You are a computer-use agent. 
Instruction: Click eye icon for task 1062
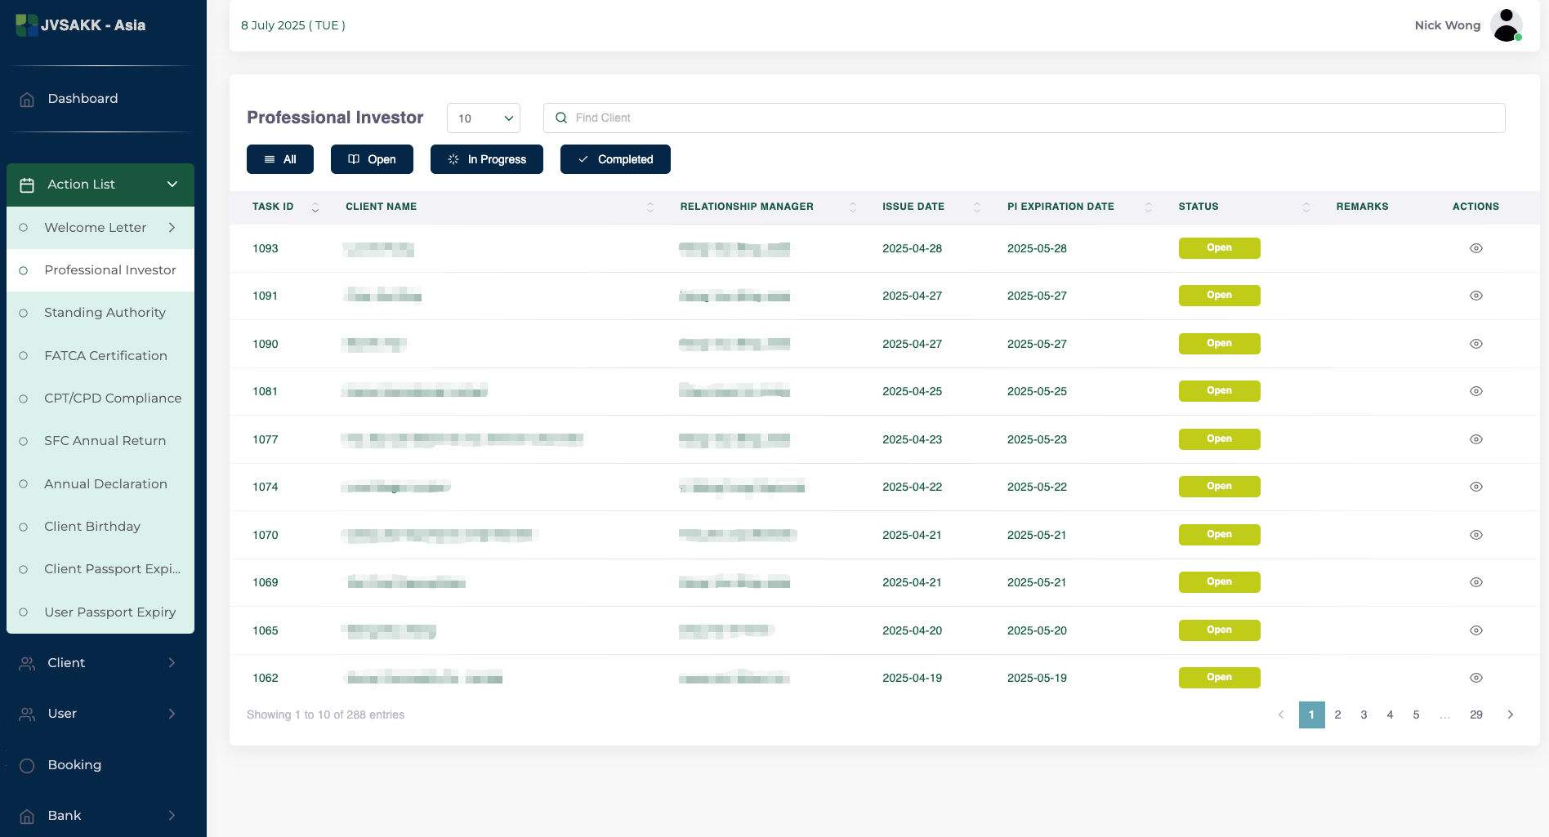(1475, 678)
